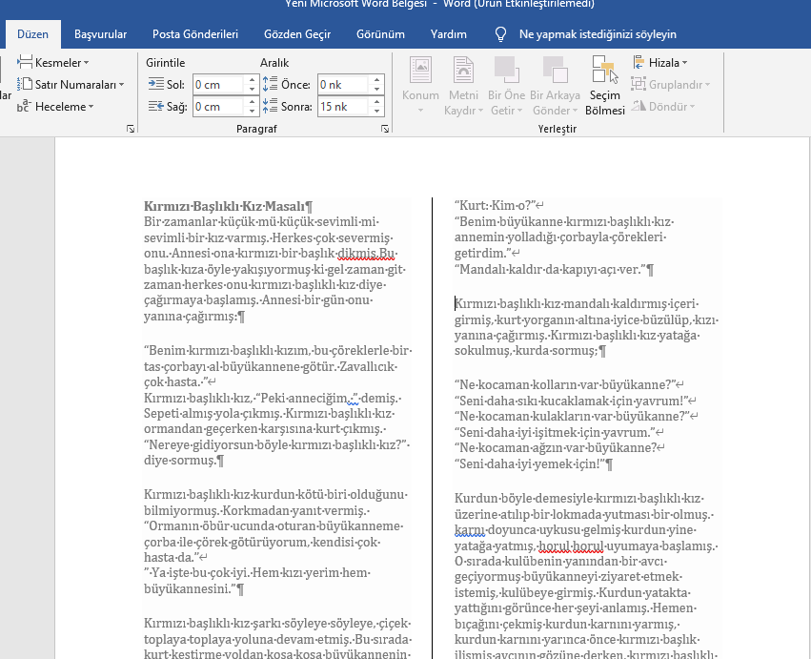The width and height of the screenshot is (811, 659).
Task: Increase the Sol indent value
Action: (x=252, y=80)
